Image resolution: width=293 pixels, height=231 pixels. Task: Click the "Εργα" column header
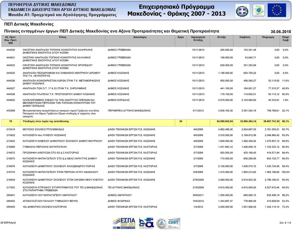tap(181, 37)
